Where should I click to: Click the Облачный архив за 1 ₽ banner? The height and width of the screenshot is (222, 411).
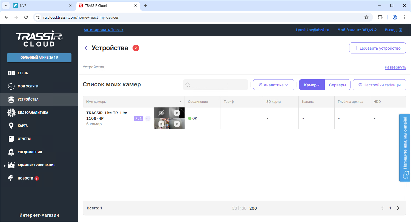(39, 58)
